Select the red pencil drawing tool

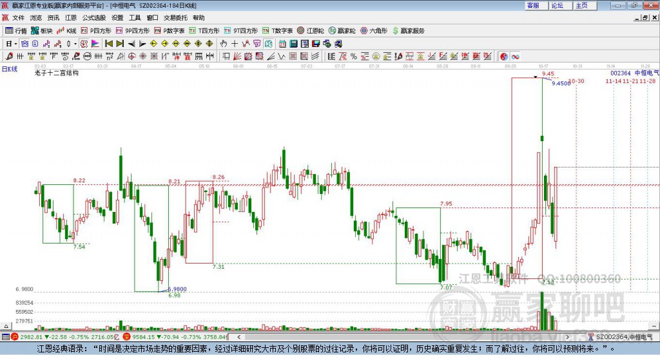[x=9, y=56]
